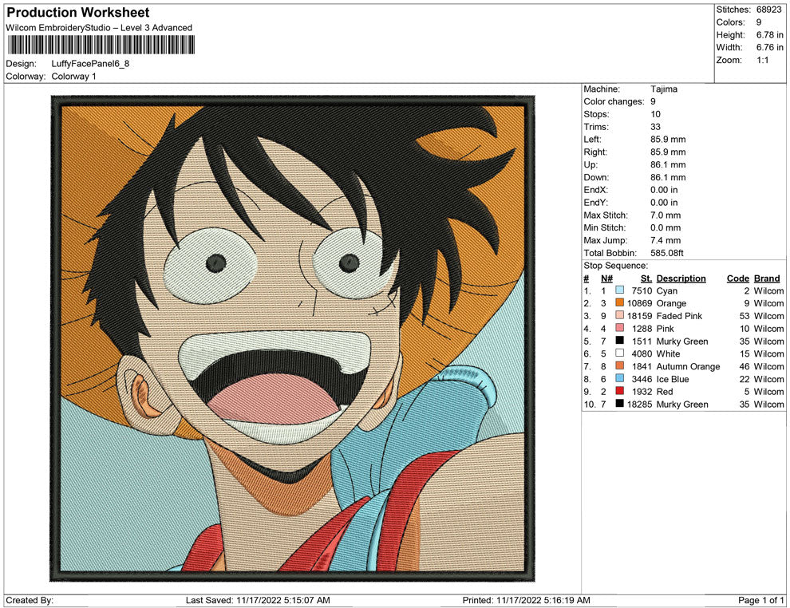Image resolution: width=790 pixels, height=608 pixels.
Task: Click the Autumn Orange color swatch
Action: (x=620, y=365)
